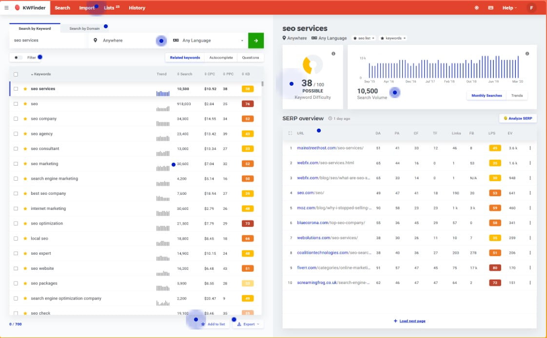This screenshot has width=547, height=338.
Task: Remove the seo list tag
Action: tap(373, 38)
